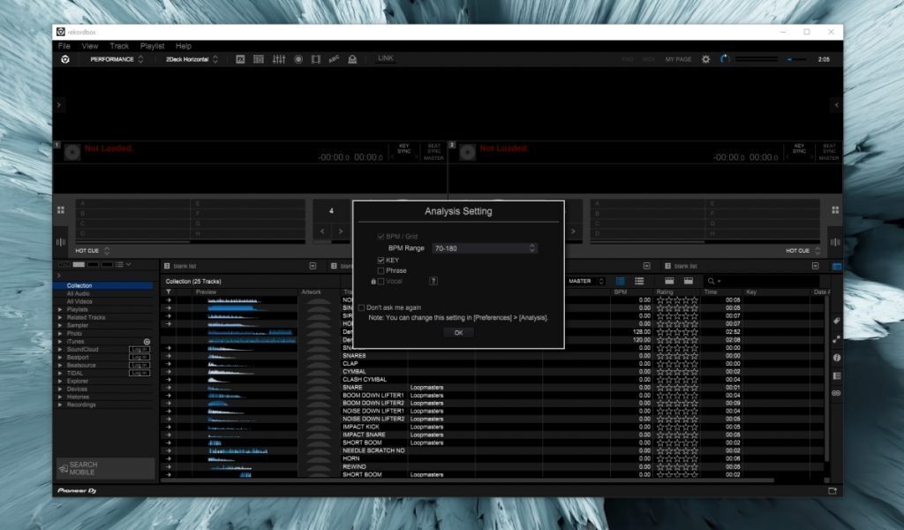Check the Don't ask me again option
The image size is (904, 530).
click(x=362, y=307)
